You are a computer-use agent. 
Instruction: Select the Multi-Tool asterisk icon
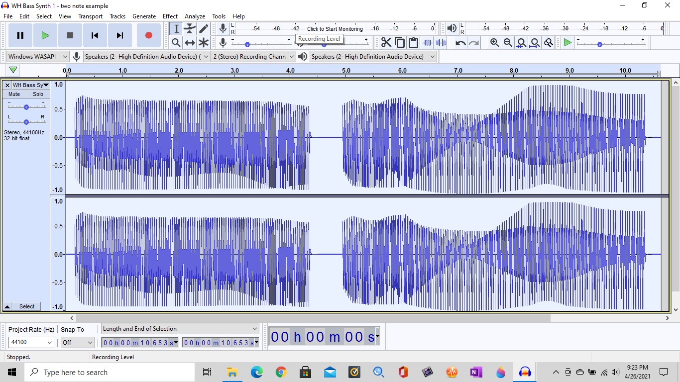click(x=204, y=43)
